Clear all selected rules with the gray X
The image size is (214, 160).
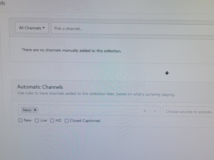pyautogui.click(x=145, y=111)
